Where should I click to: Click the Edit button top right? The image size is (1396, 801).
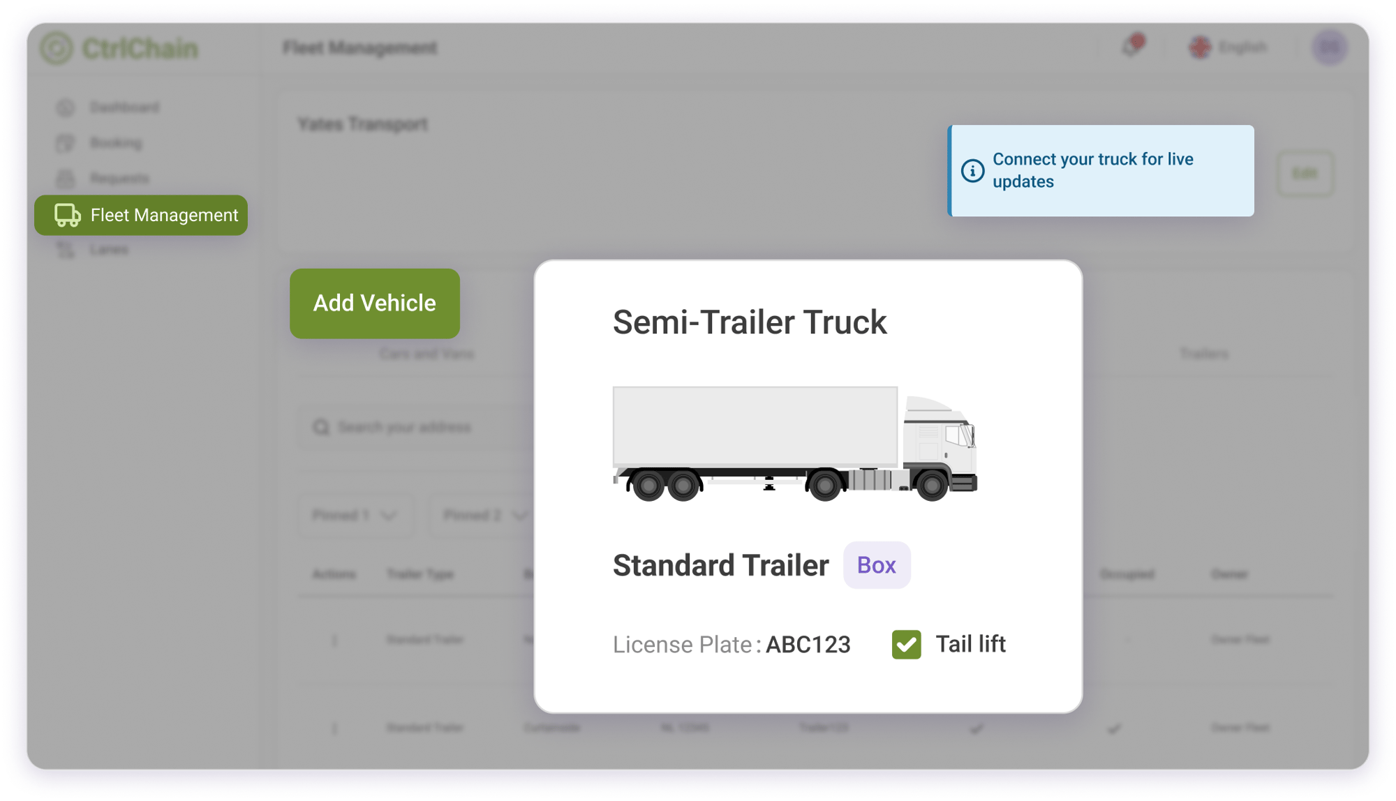(1306, 172)
